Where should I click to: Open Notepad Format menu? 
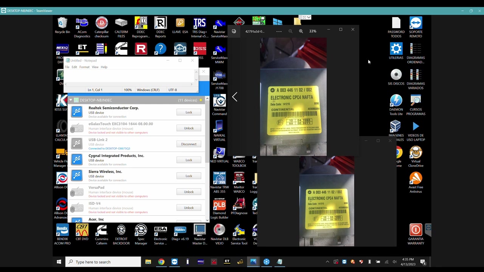[84, 67]
